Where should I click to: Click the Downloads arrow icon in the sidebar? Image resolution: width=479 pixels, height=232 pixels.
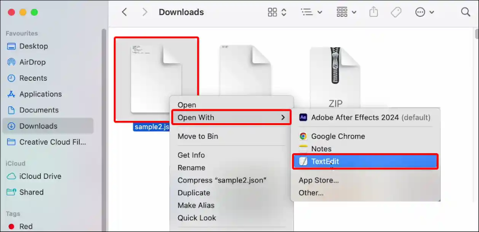[11, 126]
